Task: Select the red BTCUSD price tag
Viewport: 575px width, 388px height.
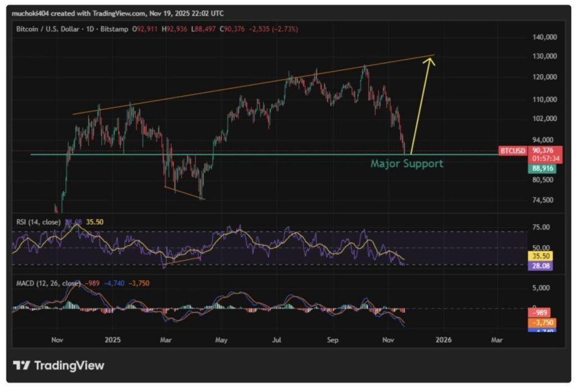Action: coord(513,150)
